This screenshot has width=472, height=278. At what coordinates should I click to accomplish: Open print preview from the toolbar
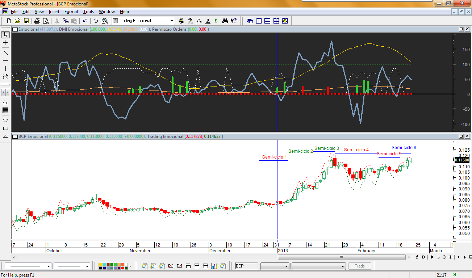pyautogui.click(x=46, y=21)
